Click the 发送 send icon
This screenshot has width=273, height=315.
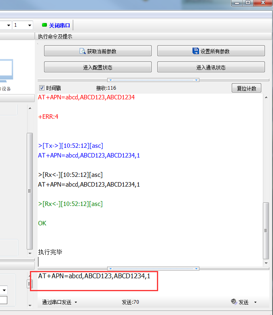234,302
